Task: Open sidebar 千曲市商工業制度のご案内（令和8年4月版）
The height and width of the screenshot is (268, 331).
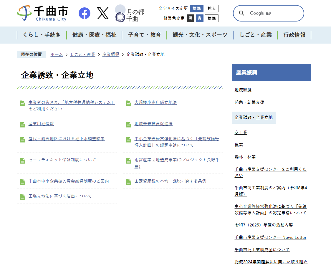Action: coord(271,191)
